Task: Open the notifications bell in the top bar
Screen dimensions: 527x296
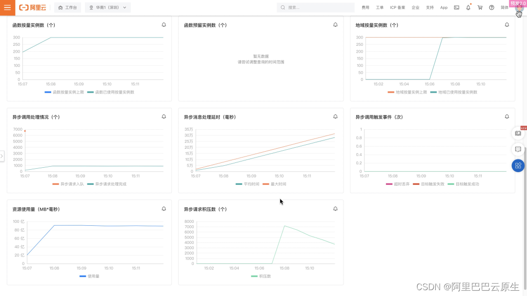Action: click(x=468, y=7)
